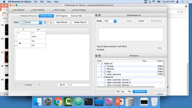The image size is (192, 108).
Task: Open the Table selector dropdown showing Course
Action: pos(31,22)
